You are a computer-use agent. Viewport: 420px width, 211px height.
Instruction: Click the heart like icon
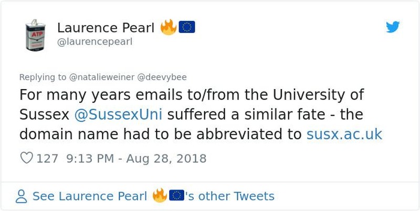[26, 158]
